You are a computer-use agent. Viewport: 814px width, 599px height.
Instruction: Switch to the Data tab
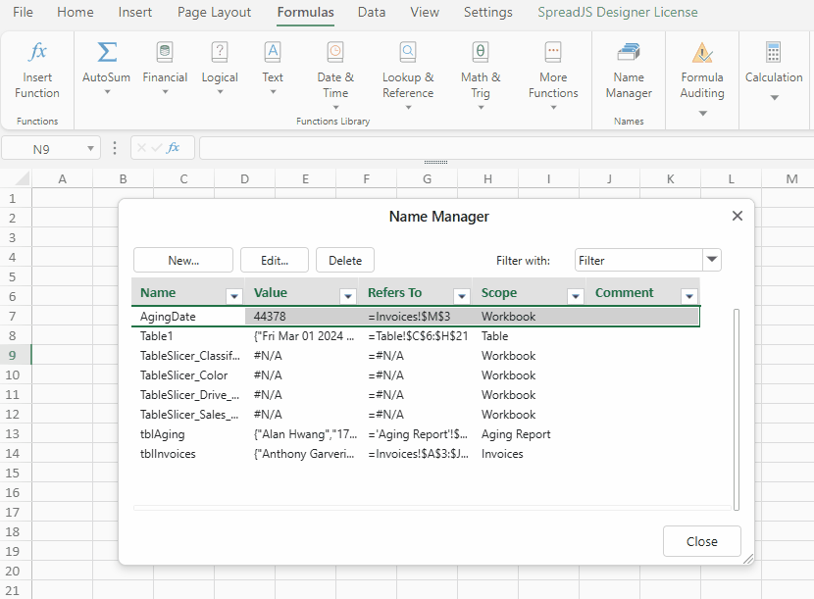coord(372,12)
